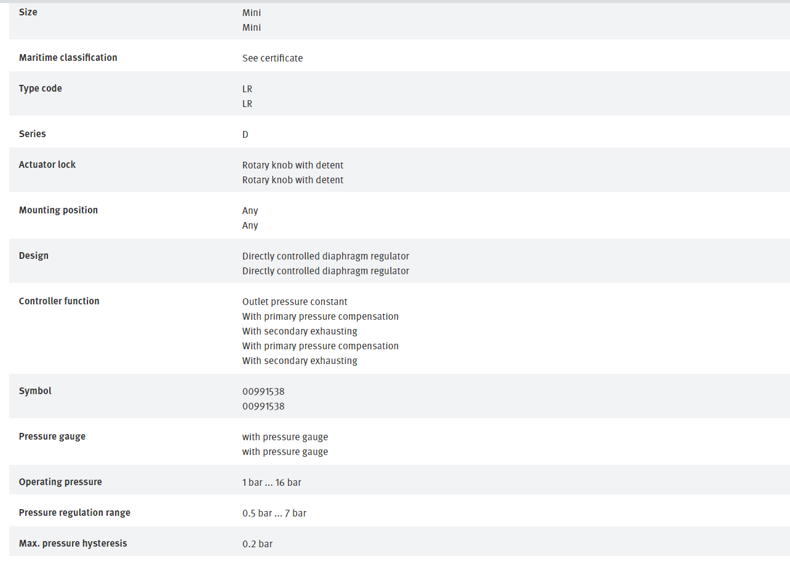This screenshot has width=790, height=562.
Task: Click the 'Series' row label
Action: (33, 134)
